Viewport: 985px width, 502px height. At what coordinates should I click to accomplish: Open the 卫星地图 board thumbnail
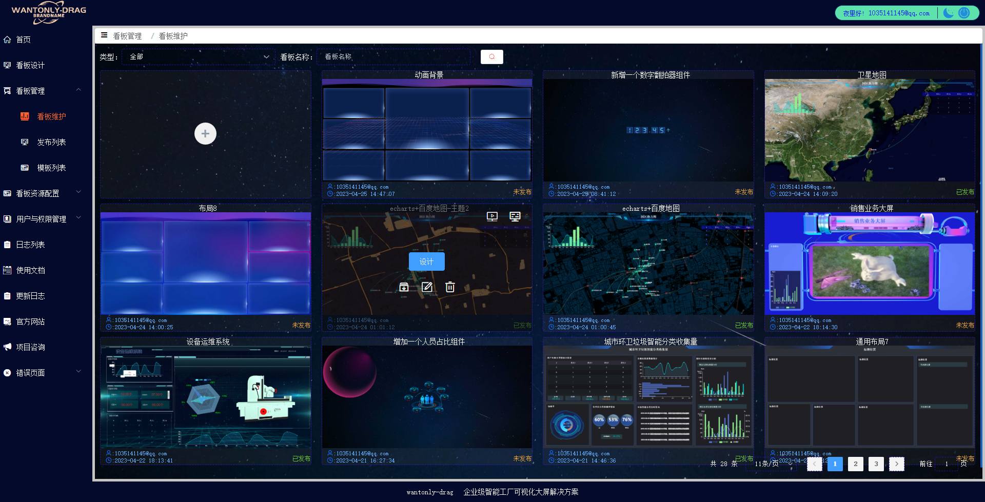(870, 130)
